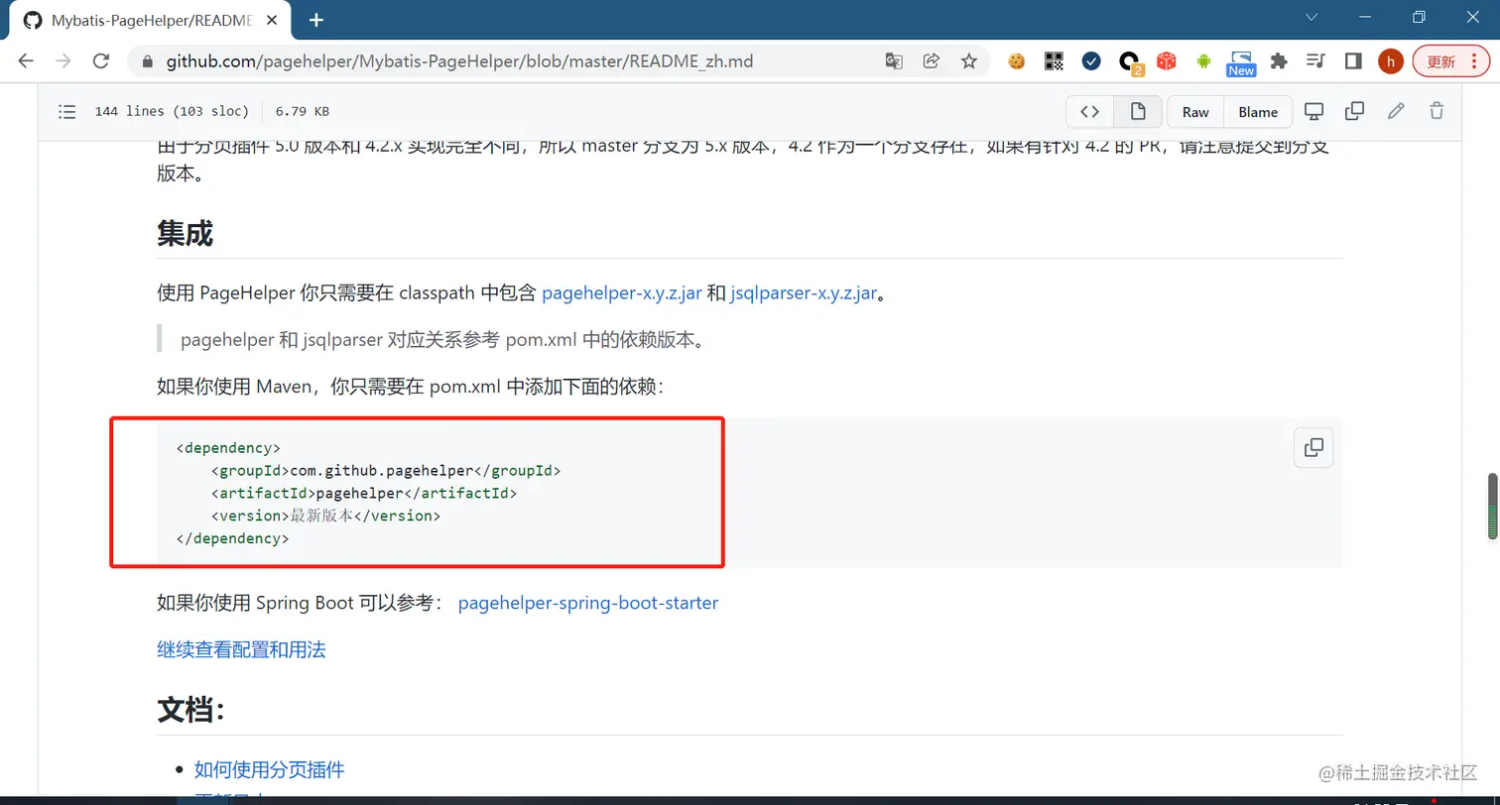This screenshot has width=1500, height=805.
Task: Click the 集成 section heading
Action: tap(185, 234)
